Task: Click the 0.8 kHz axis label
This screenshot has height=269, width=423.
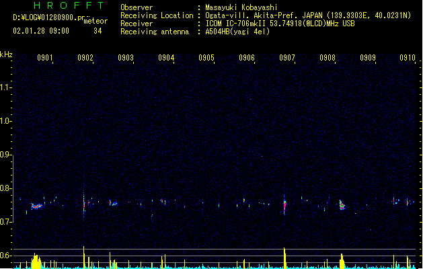Action: [5, 188]
